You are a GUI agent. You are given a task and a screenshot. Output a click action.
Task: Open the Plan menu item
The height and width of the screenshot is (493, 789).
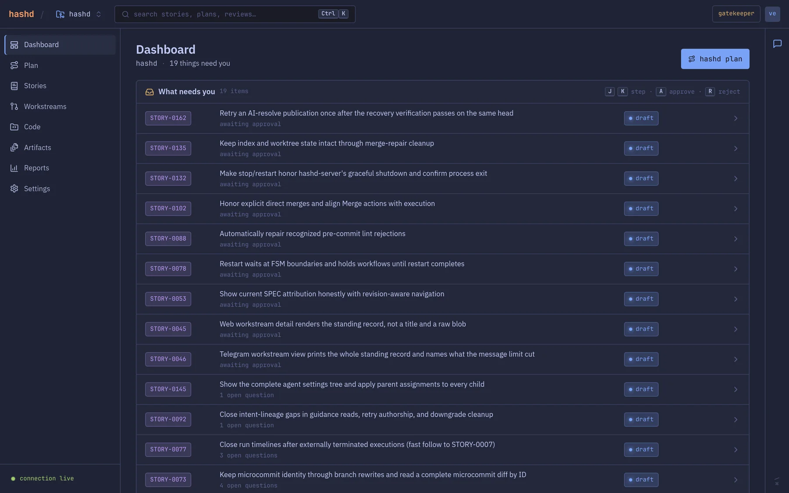[x=60, y=65]
